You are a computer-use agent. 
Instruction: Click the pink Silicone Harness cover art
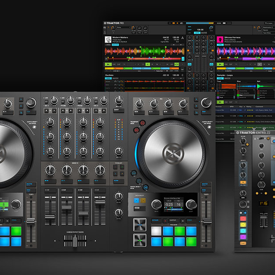220,39
